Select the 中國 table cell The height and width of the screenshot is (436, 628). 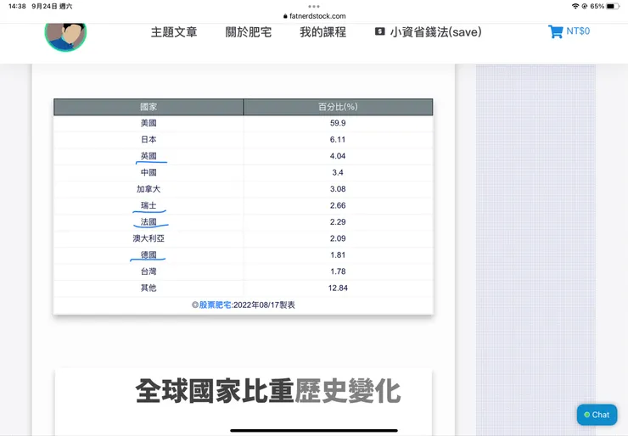(149, 172)
